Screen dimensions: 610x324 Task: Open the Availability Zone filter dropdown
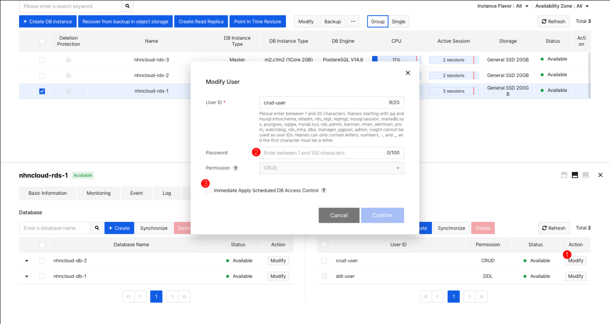click(562, 6)
